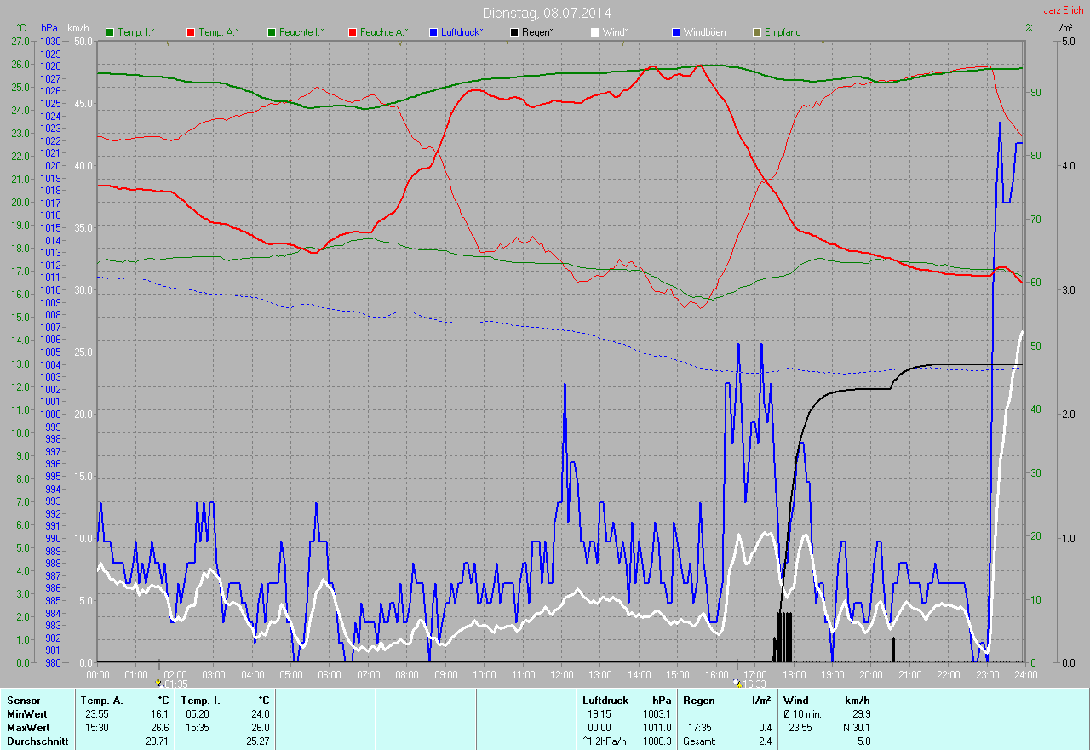The height and width of the screenshot is (750, 1090).
Task: Click the pressure trend '^1.2hPa/h'
Action: point(605,741)
